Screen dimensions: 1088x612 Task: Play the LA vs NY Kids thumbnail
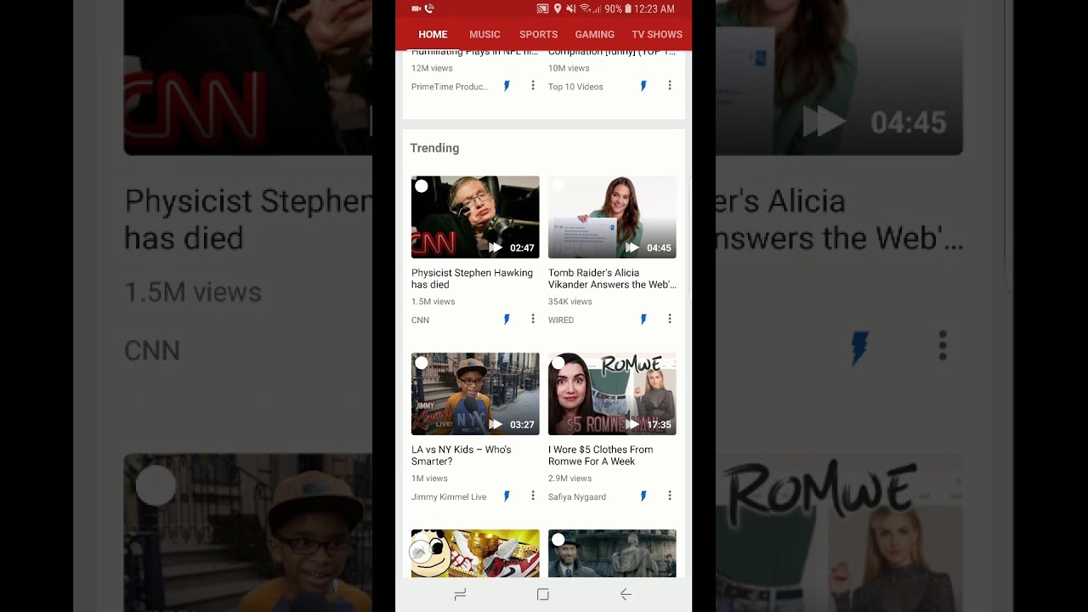[475, 394]
